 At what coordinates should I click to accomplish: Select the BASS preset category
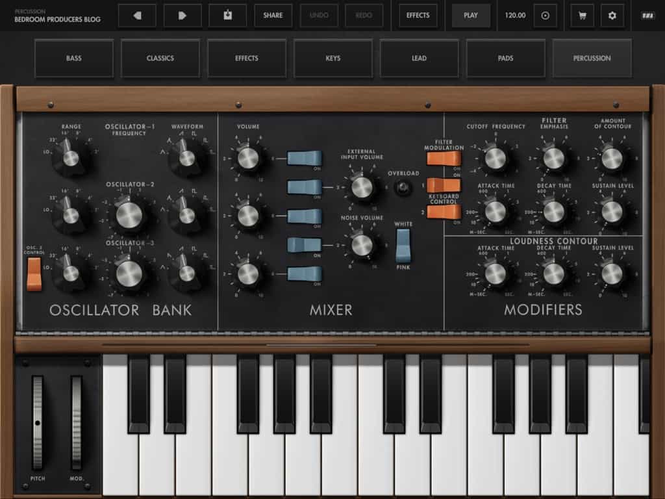click(x=74, y=58)
